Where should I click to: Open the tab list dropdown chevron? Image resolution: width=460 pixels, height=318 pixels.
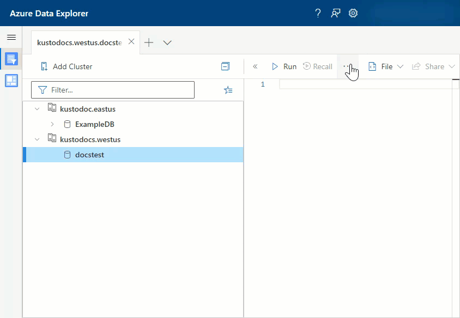(x=167, y=42)
